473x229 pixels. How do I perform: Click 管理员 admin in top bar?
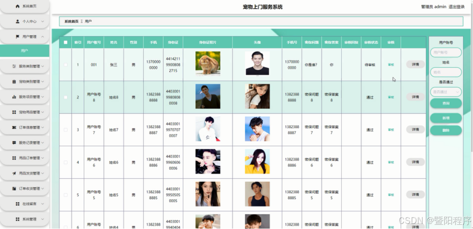(x=434, y=7)
